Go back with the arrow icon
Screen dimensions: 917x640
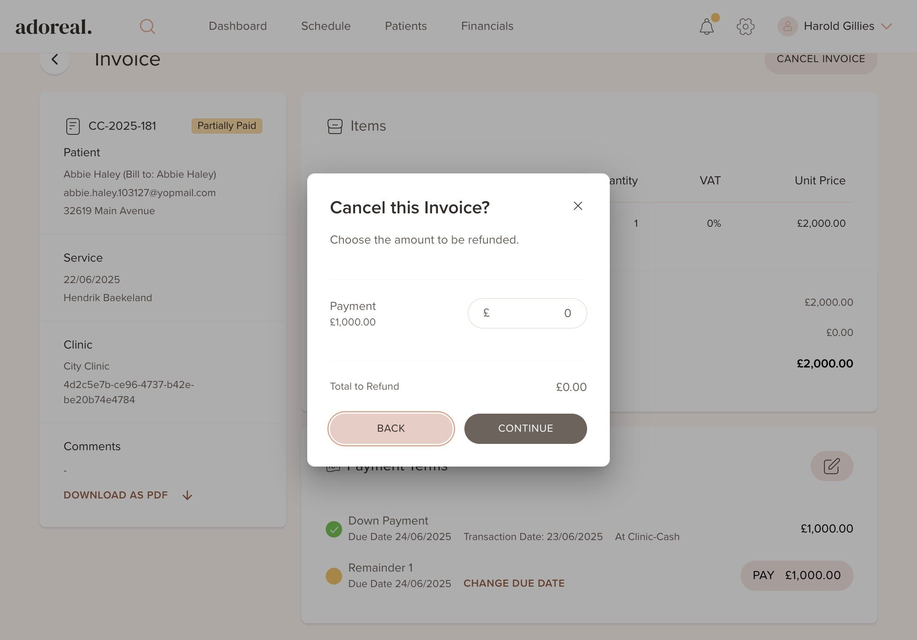55,60
